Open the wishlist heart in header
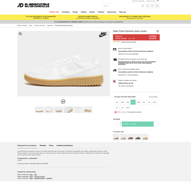191x183 pixels. click(x=152, y=6)
